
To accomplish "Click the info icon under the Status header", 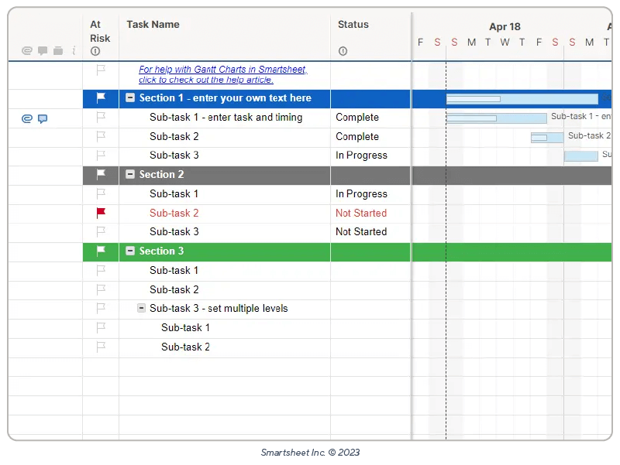I will [343, 52].
